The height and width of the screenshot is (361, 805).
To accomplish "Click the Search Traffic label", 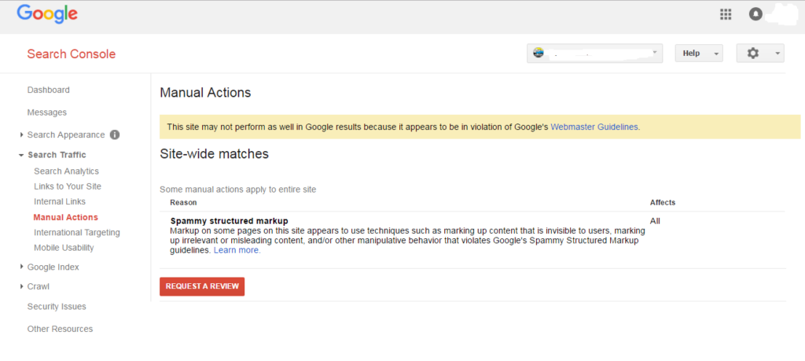I will (x=57, y=155).
